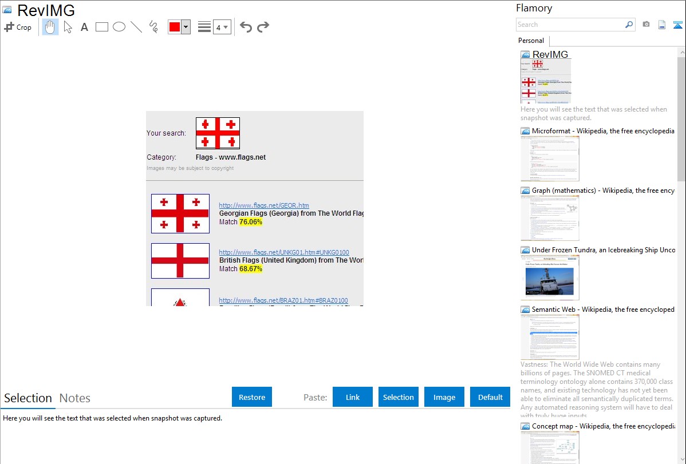Image resolution: width=686 pixels, height=464 pixels.
Task: Open the flags.net/UNKG01.htm#UNKG0100 link
Action: pos(284,252)
